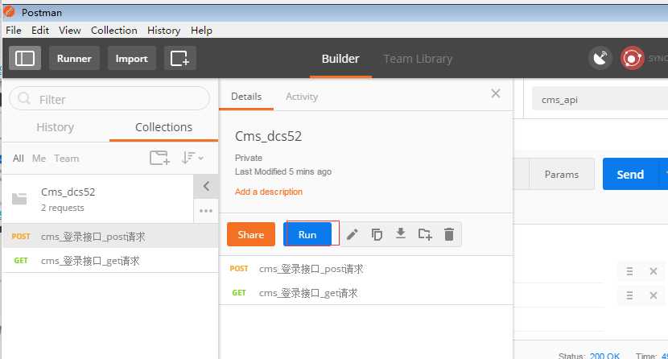Image resolution: width=668 pixels, height=359 pixels.
Task: Click the second parameter row drag handle
Action: [x=629, y=295]
